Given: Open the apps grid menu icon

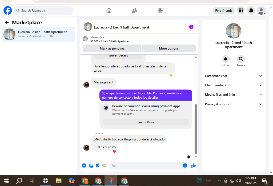Looking at the screenshot, I should [x=241, y=11].
